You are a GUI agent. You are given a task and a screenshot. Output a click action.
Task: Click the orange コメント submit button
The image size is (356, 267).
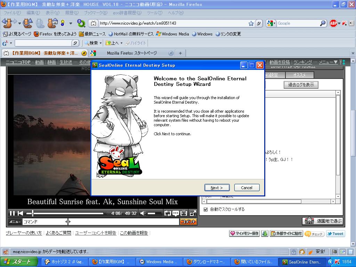point(188,221)
